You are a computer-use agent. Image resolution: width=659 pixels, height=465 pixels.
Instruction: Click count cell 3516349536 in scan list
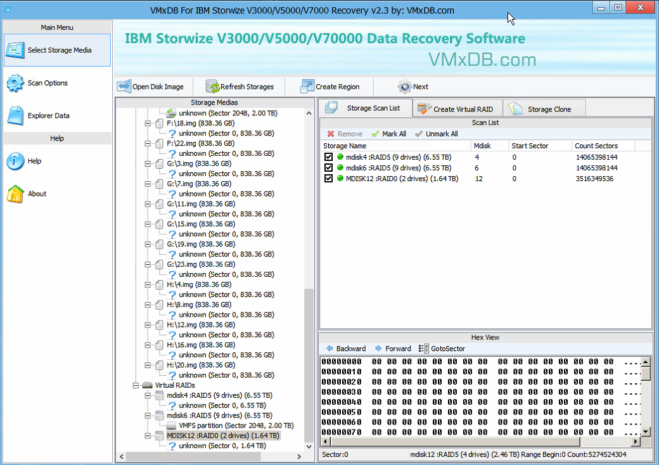(594, 179)
